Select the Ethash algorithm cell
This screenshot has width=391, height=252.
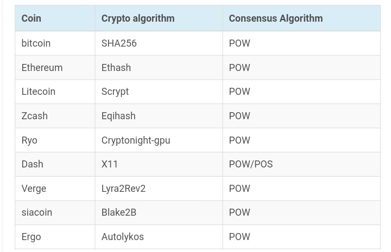pyautogui.click(x=116, y=68)
